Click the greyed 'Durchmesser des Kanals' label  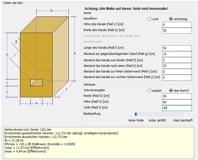point(111,36)
